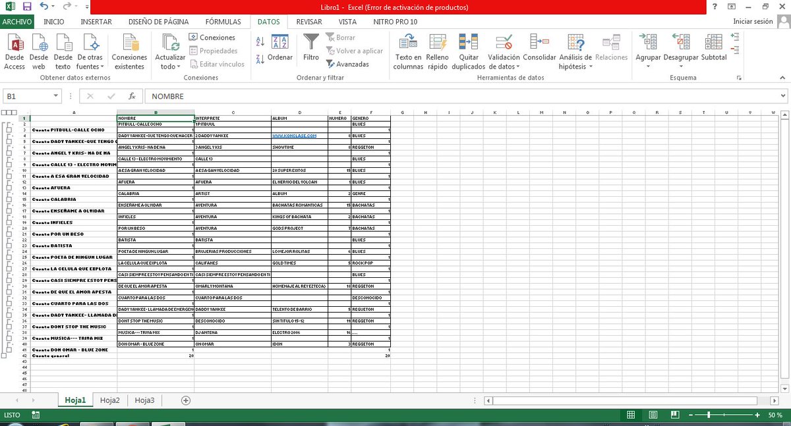Collapse outline group for Cuenta PITBULL-CALLE OCHO
This screenshot has height=426, width=791.
tap(8, 130)
